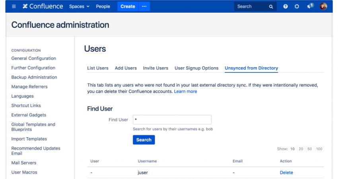Show 10 results per page
338x179 pixels.
pos(292,149)
